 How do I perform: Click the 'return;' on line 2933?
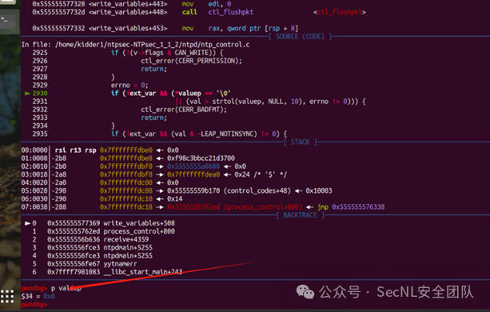153,118
